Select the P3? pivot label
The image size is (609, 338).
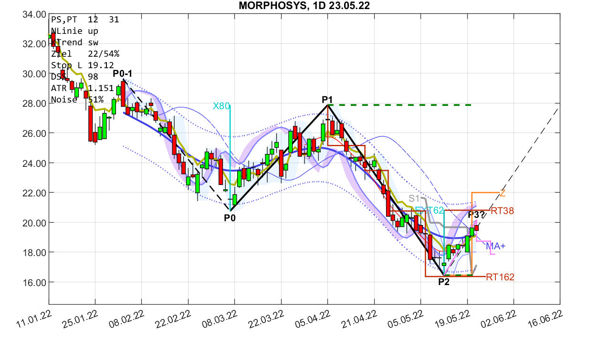476,215
